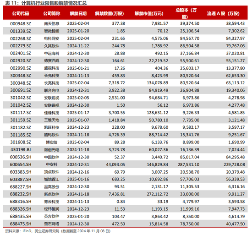Click the 公司简称 column header

(52, 14)
